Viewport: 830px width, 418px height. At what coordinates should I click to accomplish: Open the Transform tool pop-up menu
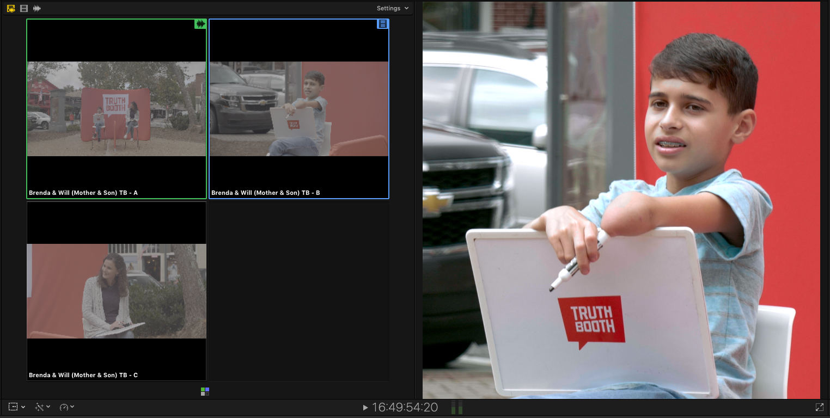tap(16, 407)
